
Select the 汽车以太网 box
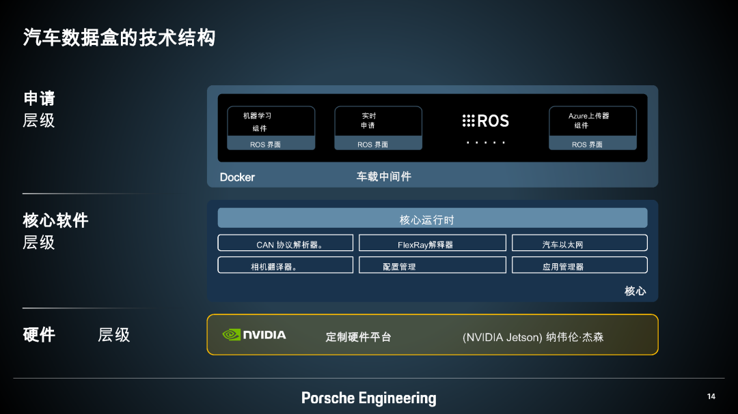pos(579,243)
